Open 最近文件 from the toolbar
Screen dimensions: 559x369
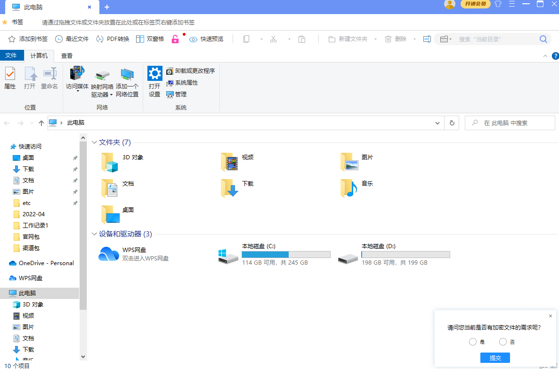(59, 39)
